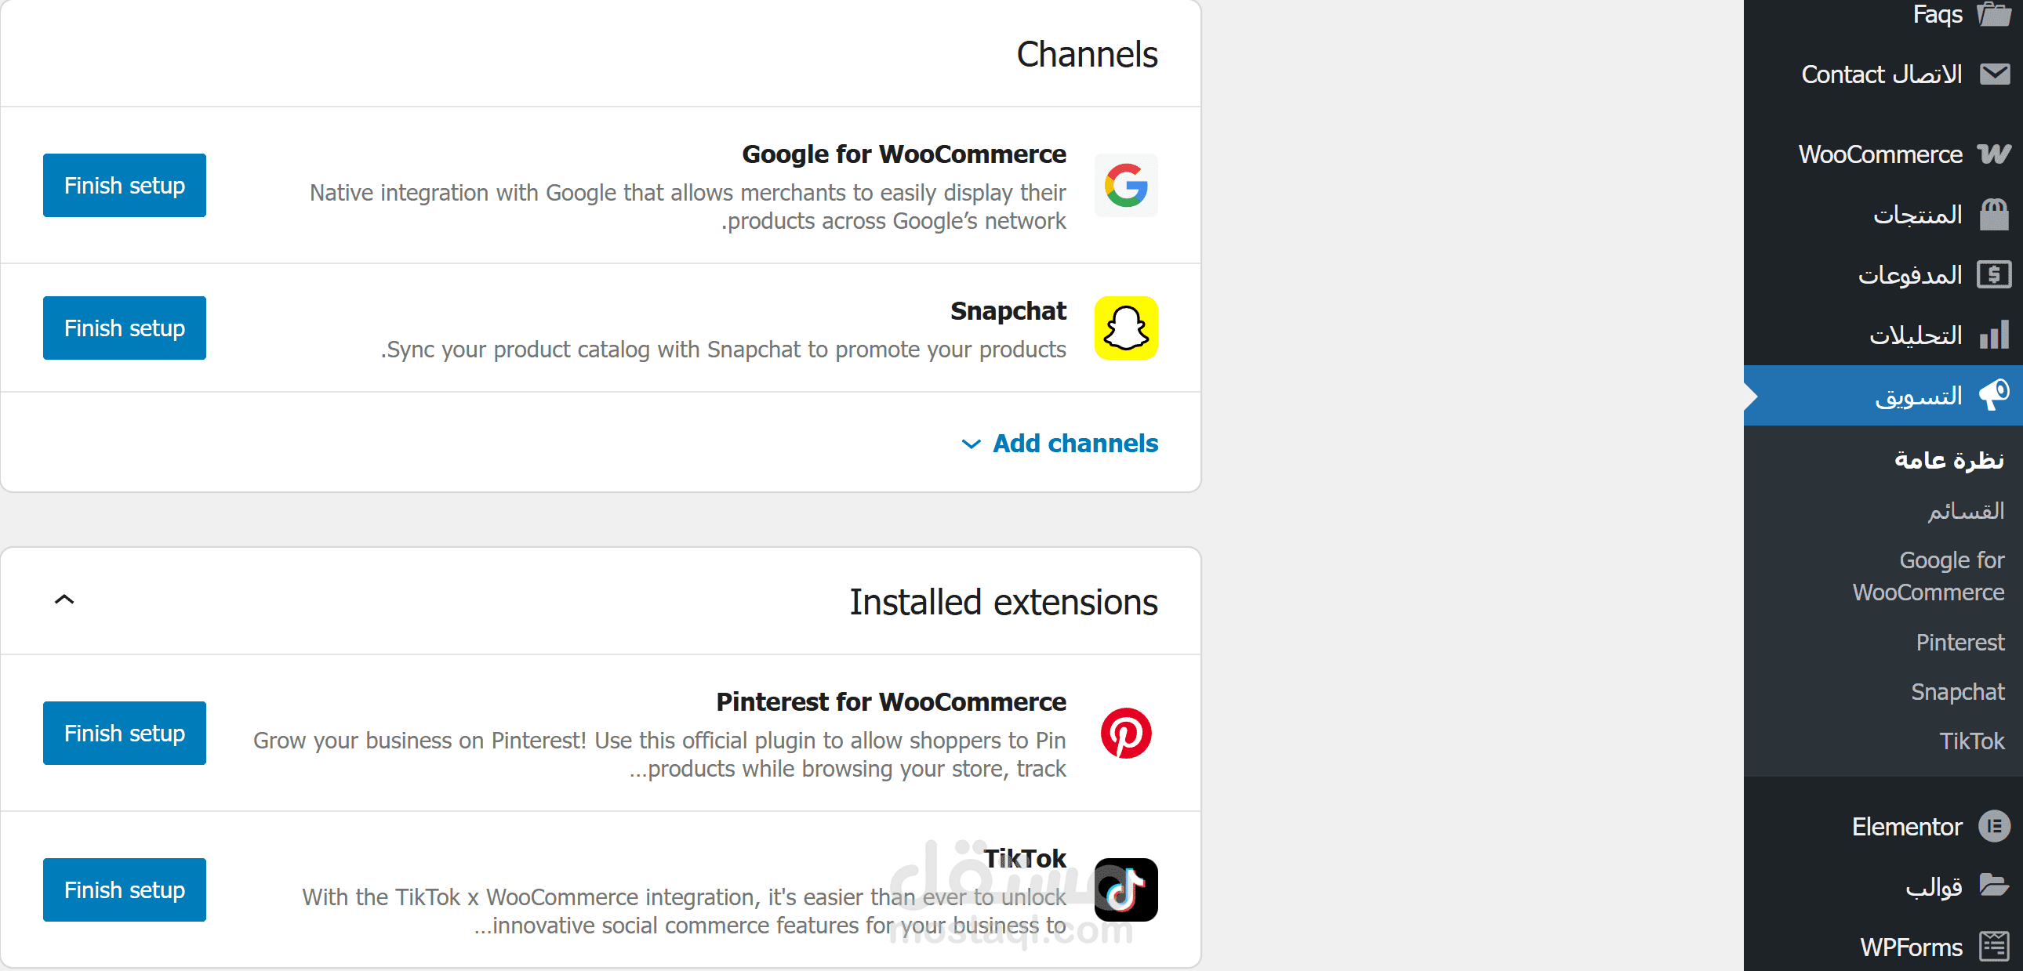Image resolution: width=2023 pixels, height=971 pixels.
Task: Open the TikTok submenu item
Action: (x=1971, y=741)
